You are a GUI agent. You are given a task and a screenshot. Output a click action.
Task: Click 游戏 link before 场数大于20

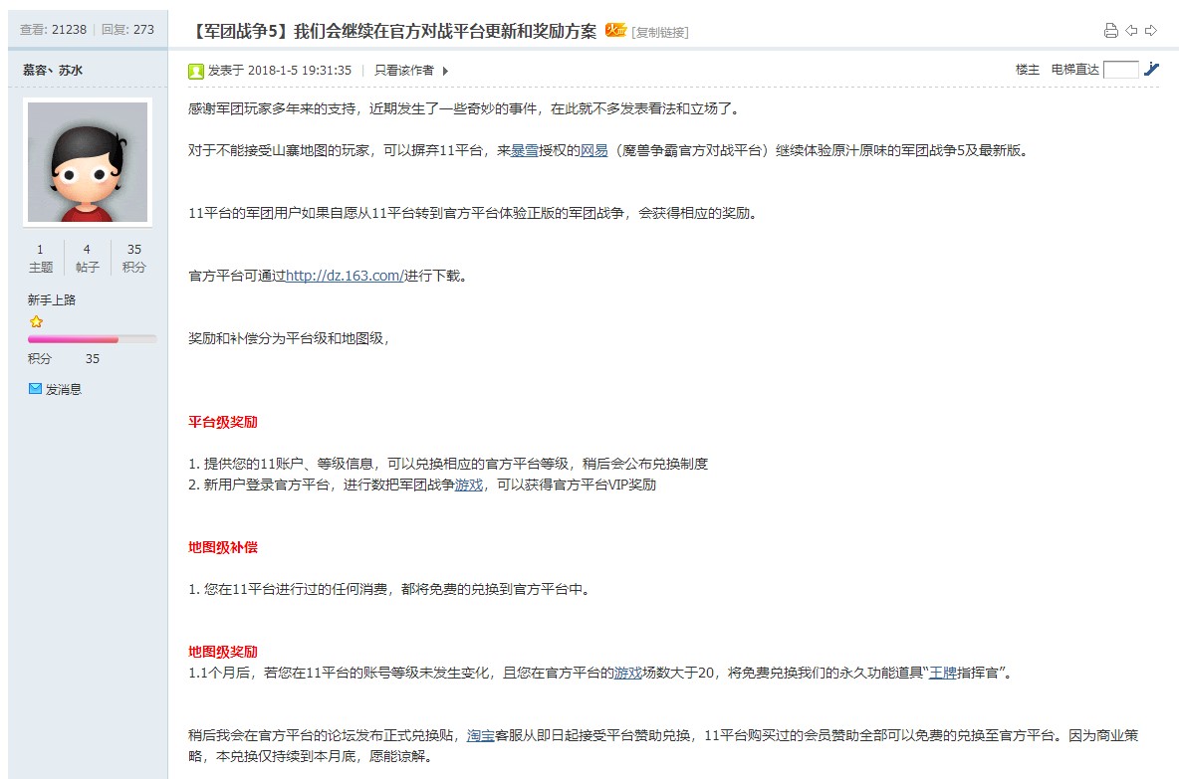pyautogui.click(x=627, y=673)
